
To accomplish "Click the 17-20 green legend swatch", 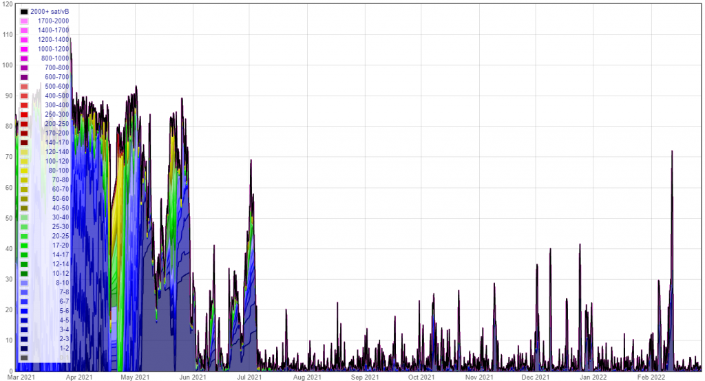I will (x=24, y=246).
